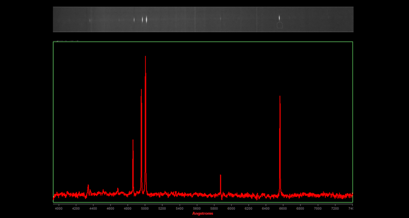
Task: Click the 6000 tick label on axis
Action: 231,208
